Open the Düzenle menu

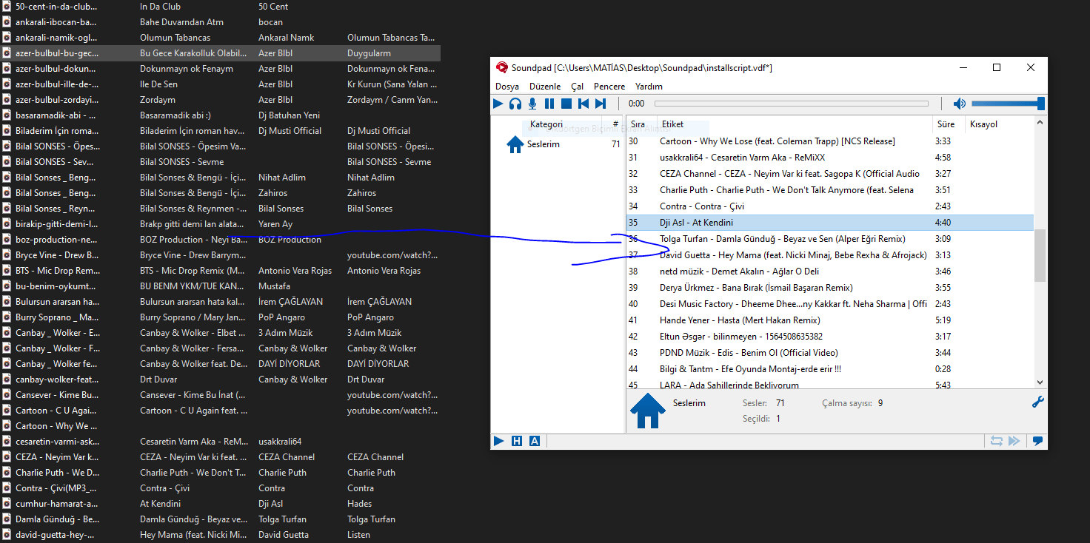tap(545, 87)
